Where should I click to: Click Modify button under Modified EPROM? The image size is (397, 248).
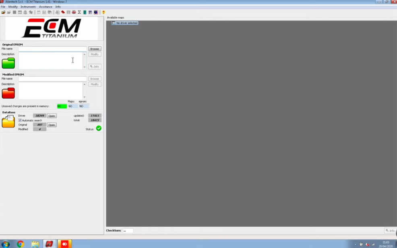[x=95, y=84]
